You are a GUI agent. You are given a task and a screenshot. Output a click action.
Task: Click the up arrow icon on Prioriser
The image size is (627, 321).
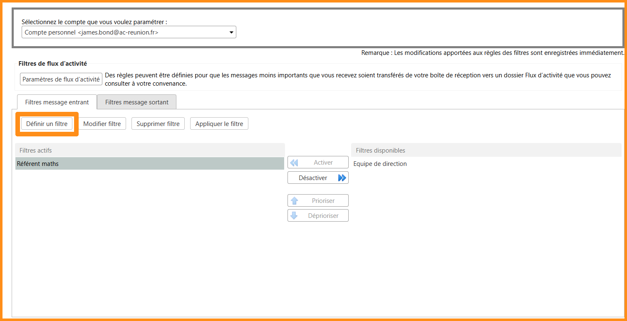point(295,201)
